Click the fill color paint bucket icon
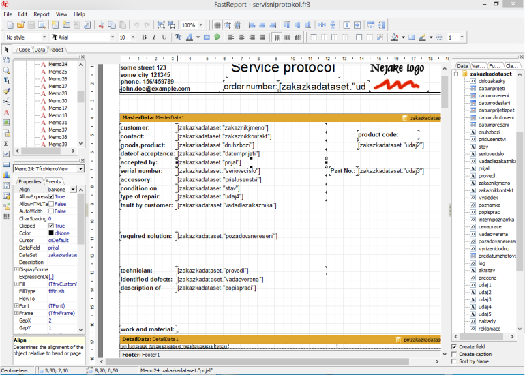 [x=395, y=37]
